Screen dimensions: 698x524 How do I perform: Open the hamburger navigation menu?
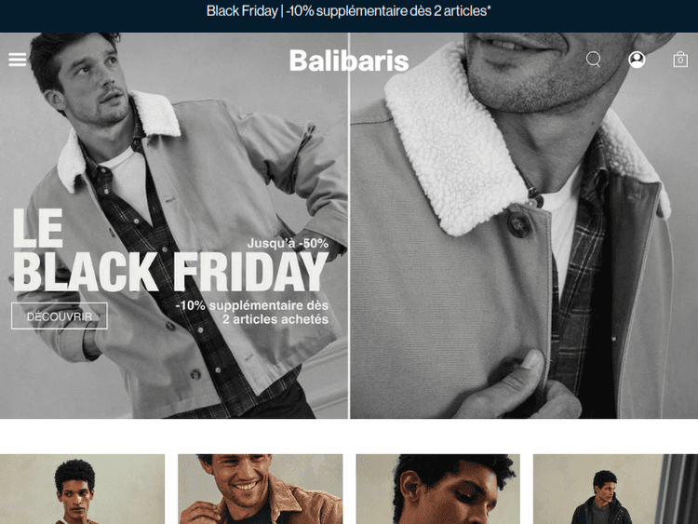[18, 60]
